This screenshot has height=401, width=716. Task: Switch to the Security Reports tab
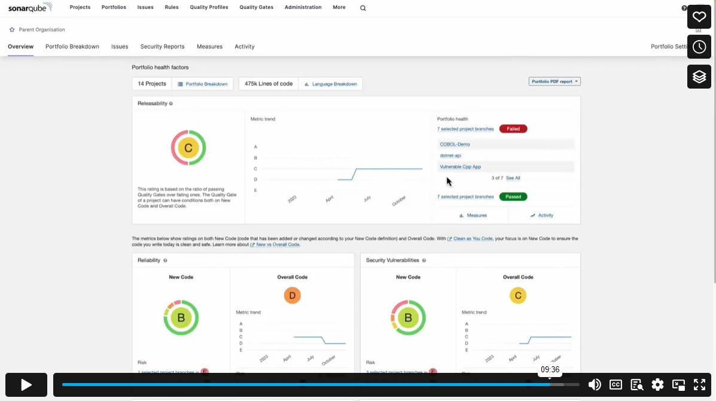tap(162, 46)
